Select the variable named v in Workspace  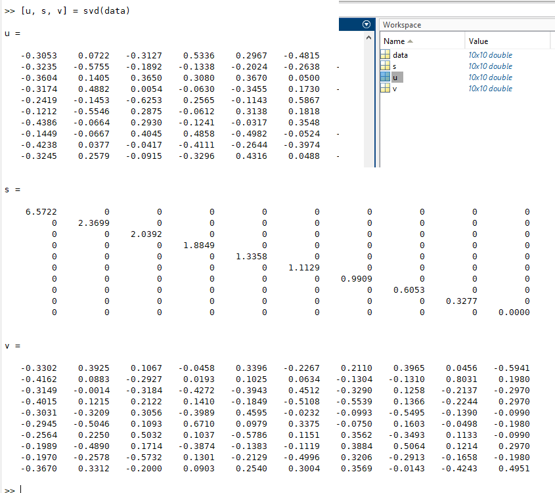click(395, 89)
